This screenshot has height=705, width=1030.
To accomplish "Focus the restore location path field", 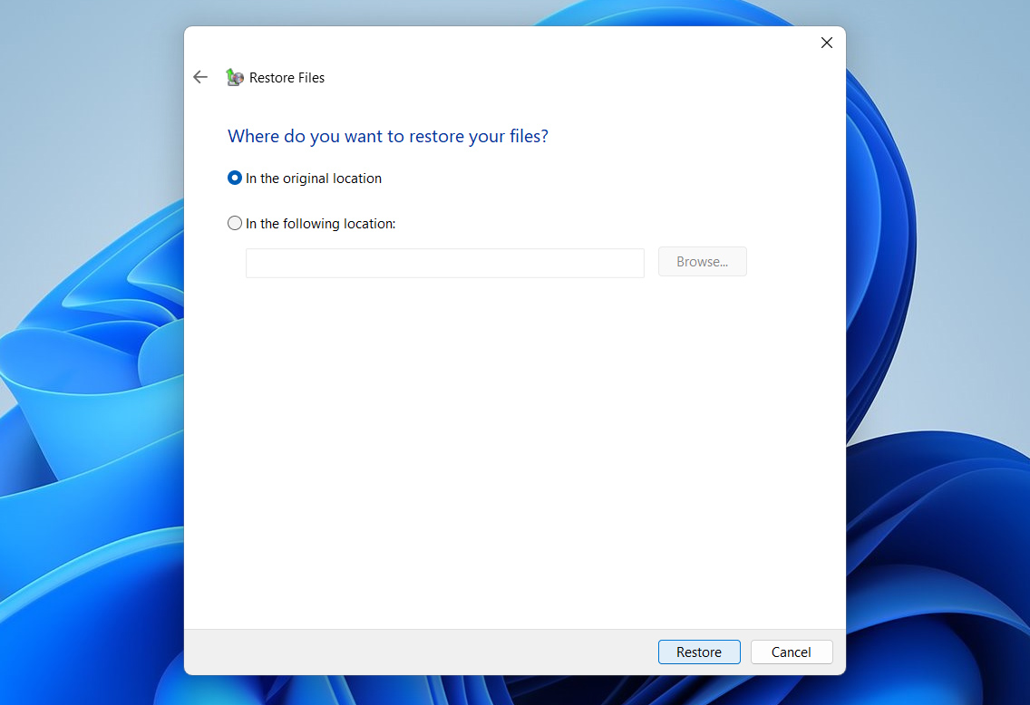I will point(444,263).
